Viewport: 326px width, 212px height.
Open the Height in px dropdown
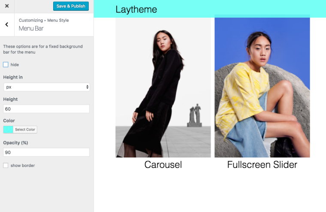[47, 87]
